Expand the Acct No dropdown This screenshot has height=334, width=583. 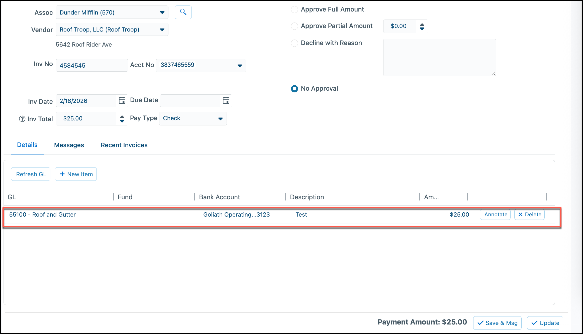tap(201, 65)
